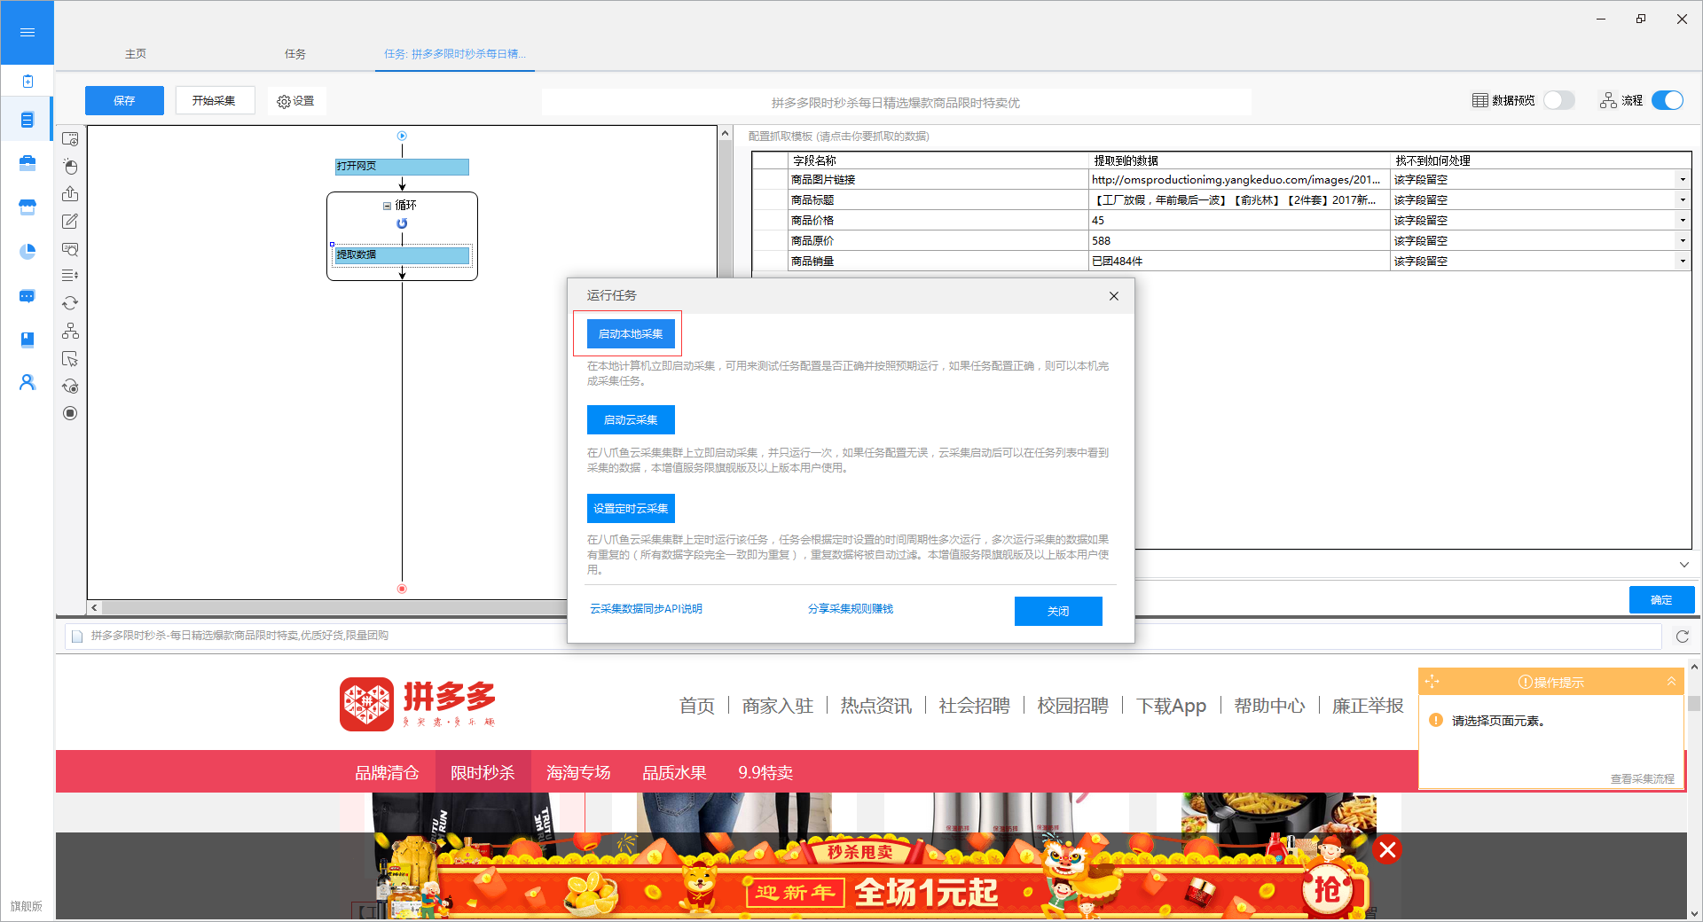Open 限时秒杀 on webpage navigation

coord(483,772)
